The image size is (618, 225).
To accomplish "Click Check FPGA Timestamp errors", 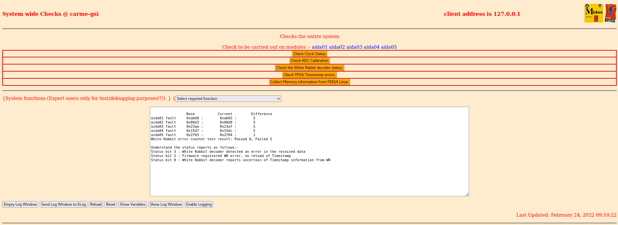I will tap(309, 75).
